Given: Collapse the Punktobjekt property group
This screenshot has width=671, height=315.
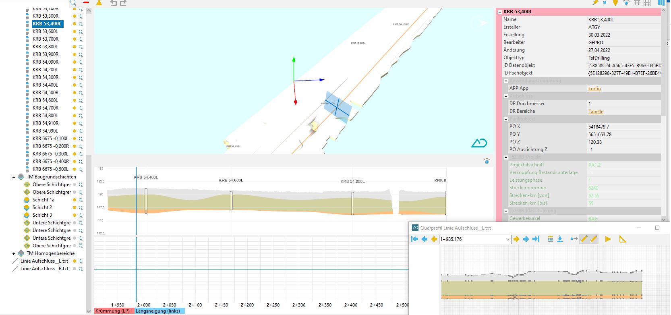Looking at the screenshot, I should click(x=506, y=119).
